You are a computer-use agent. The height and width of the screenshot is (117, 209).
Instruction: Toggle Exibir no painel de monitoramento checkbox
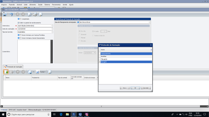point(18,23)
